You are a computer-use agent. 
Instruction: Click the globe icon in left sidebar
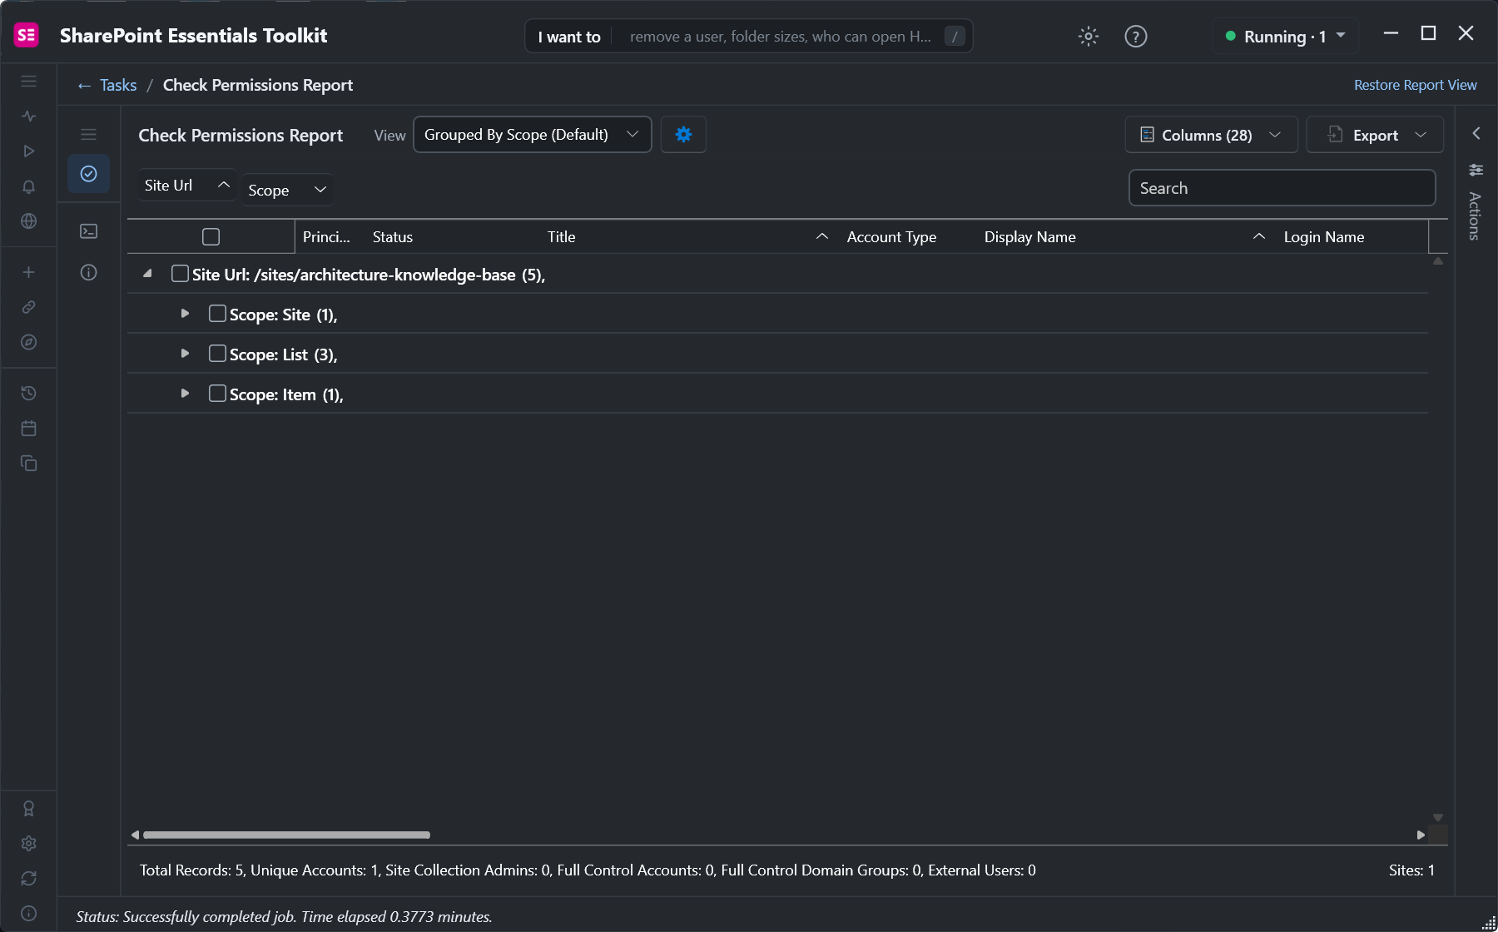click(29, 221)
